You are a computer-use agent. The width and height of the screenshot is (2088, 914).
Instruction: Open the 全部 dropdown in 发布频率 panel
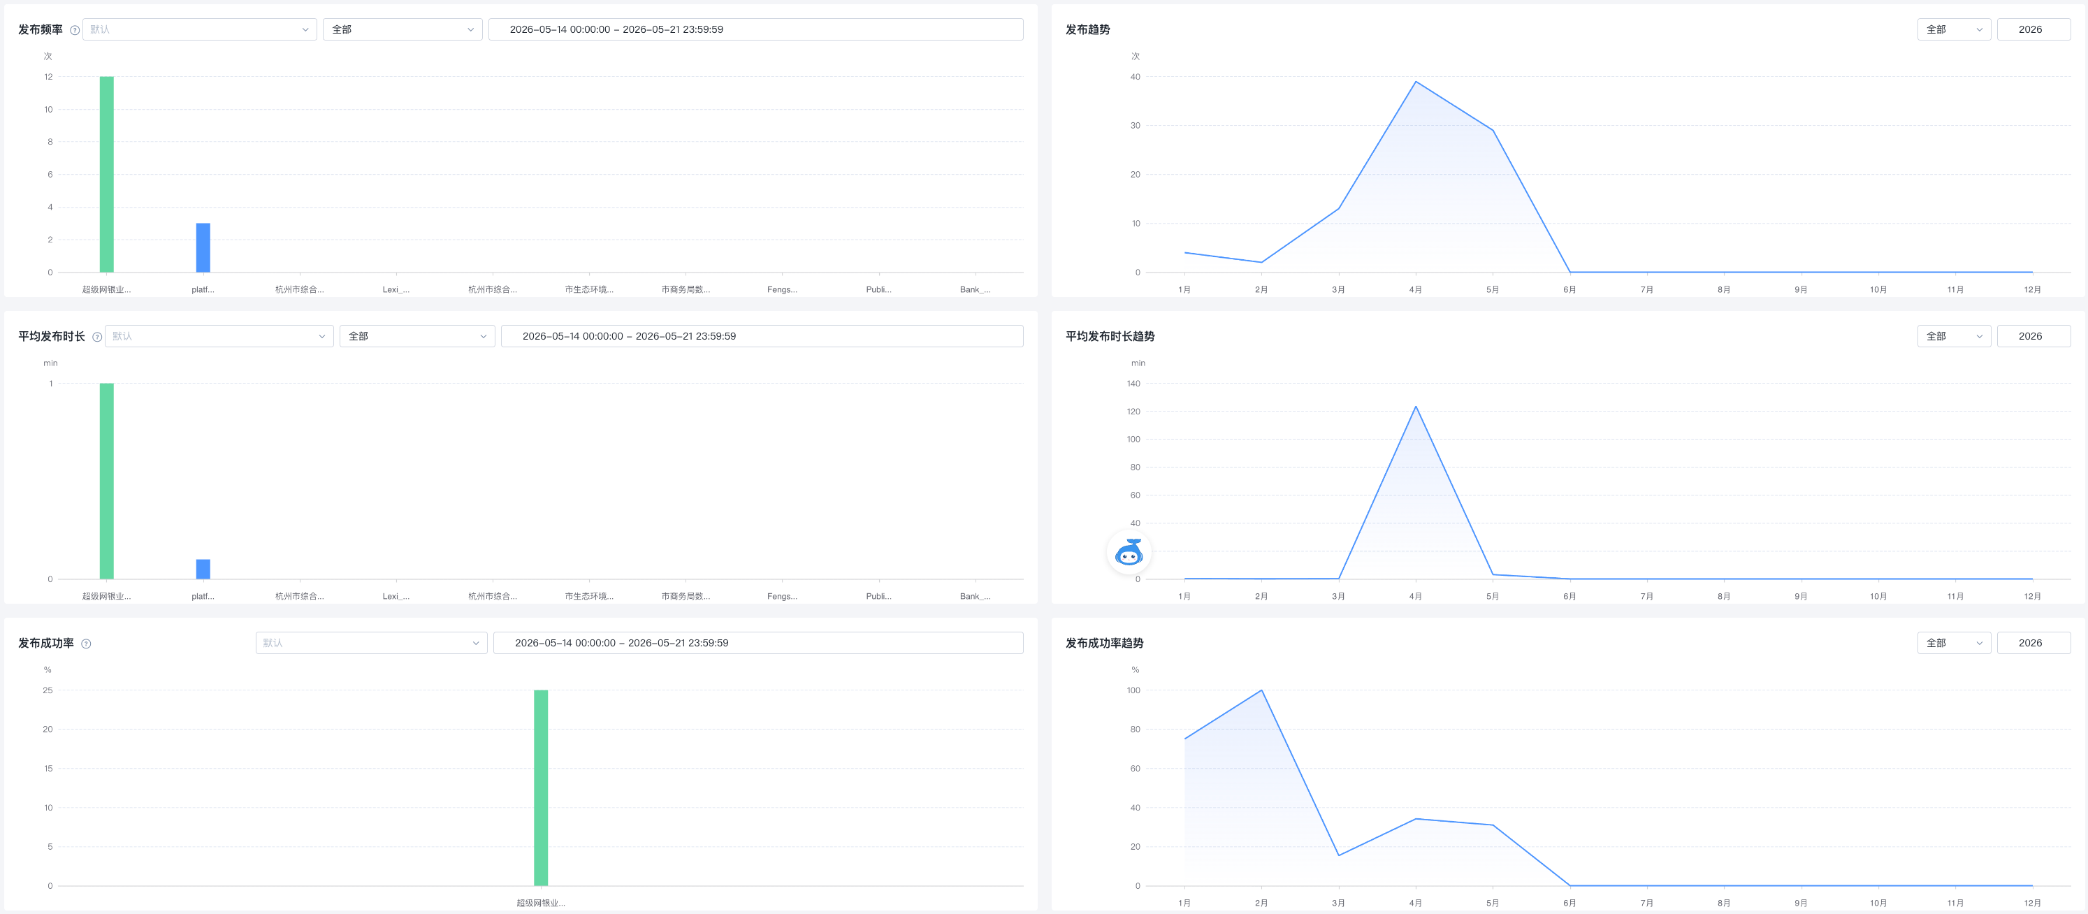pos(402,29)
